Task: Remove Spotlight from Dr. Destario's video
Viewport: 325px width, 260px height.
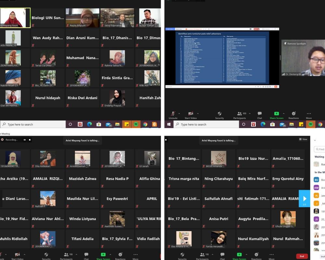Action: [295, 44]
